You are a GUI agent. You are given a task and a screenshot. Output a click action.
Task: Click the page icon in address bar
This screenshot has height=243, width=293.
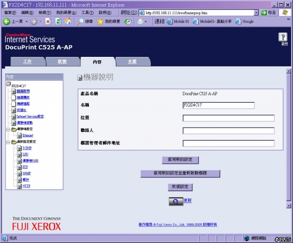coord(142,13)
